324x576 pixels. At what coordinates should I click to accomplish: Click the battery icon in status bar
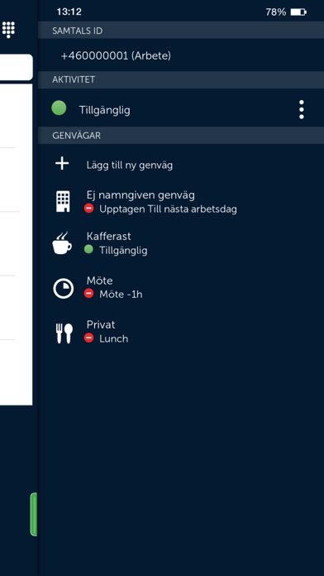tap(298, 12)
